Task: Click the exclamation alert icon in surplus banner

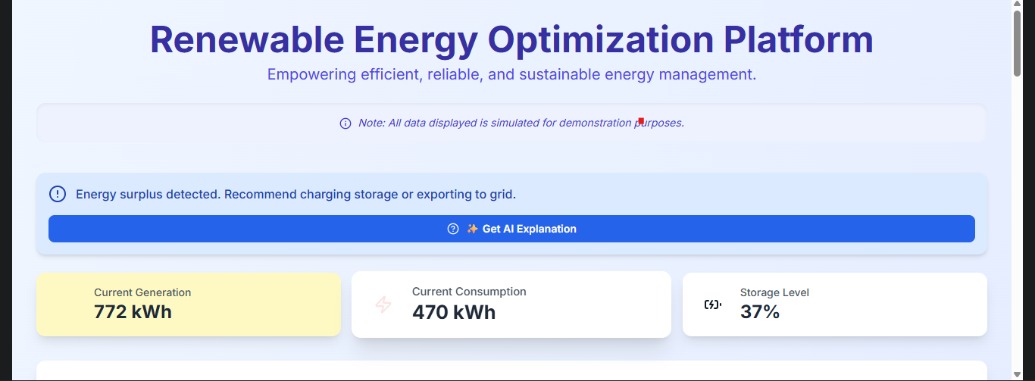Action: pos(58,194)
